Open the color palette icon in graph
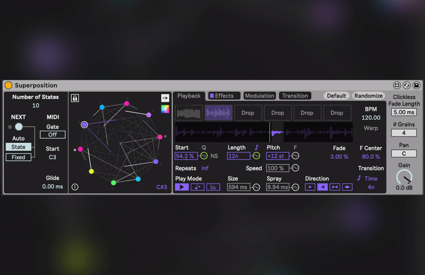The height and width of the screenshot is (275, 425). (165, 109)
